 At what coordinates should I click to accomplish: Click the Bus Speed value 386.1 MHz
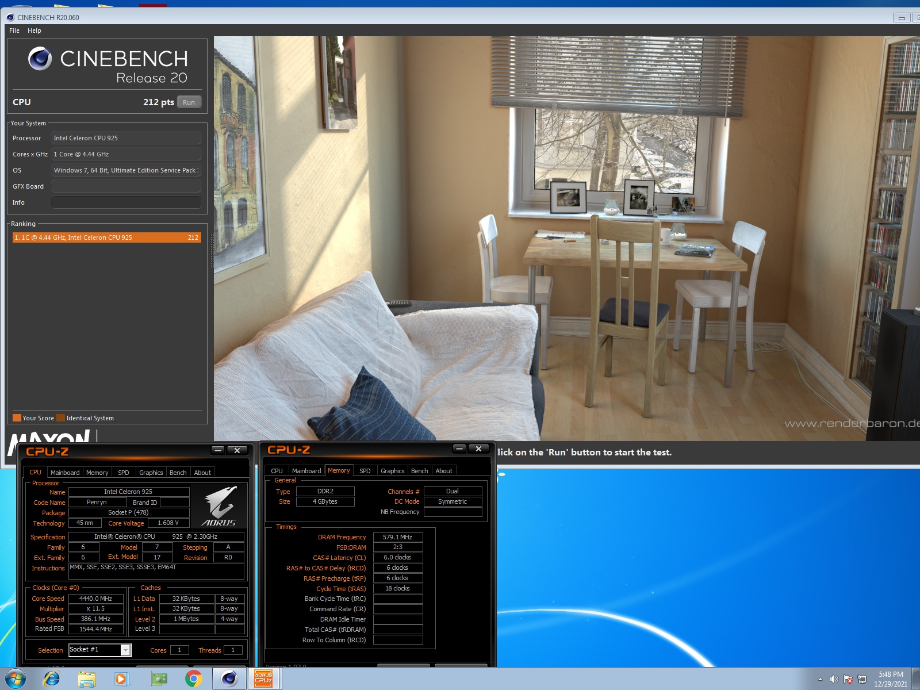tap(96, 619)
